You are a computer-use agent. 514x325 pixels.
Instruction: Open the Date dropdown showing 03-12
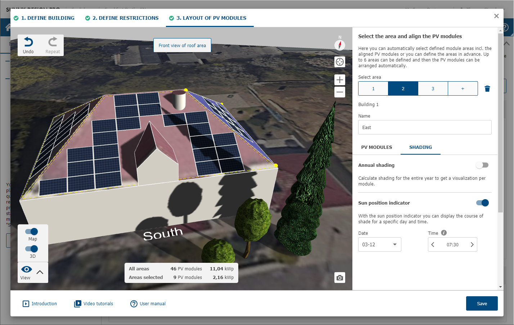pos(379,244)
